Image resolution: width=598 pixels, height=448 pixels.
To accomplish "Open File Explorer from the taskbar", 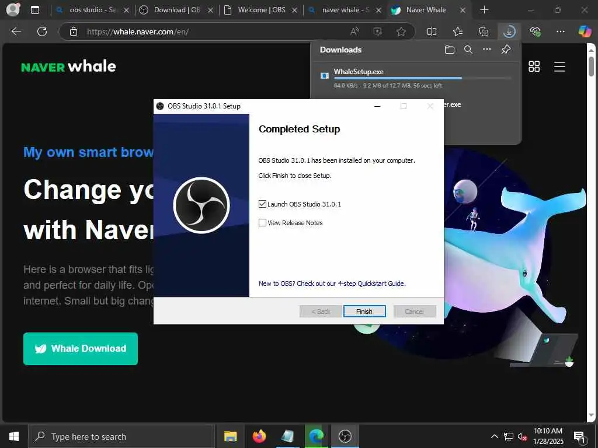I will pyautogui.click(x=230, y=436).
